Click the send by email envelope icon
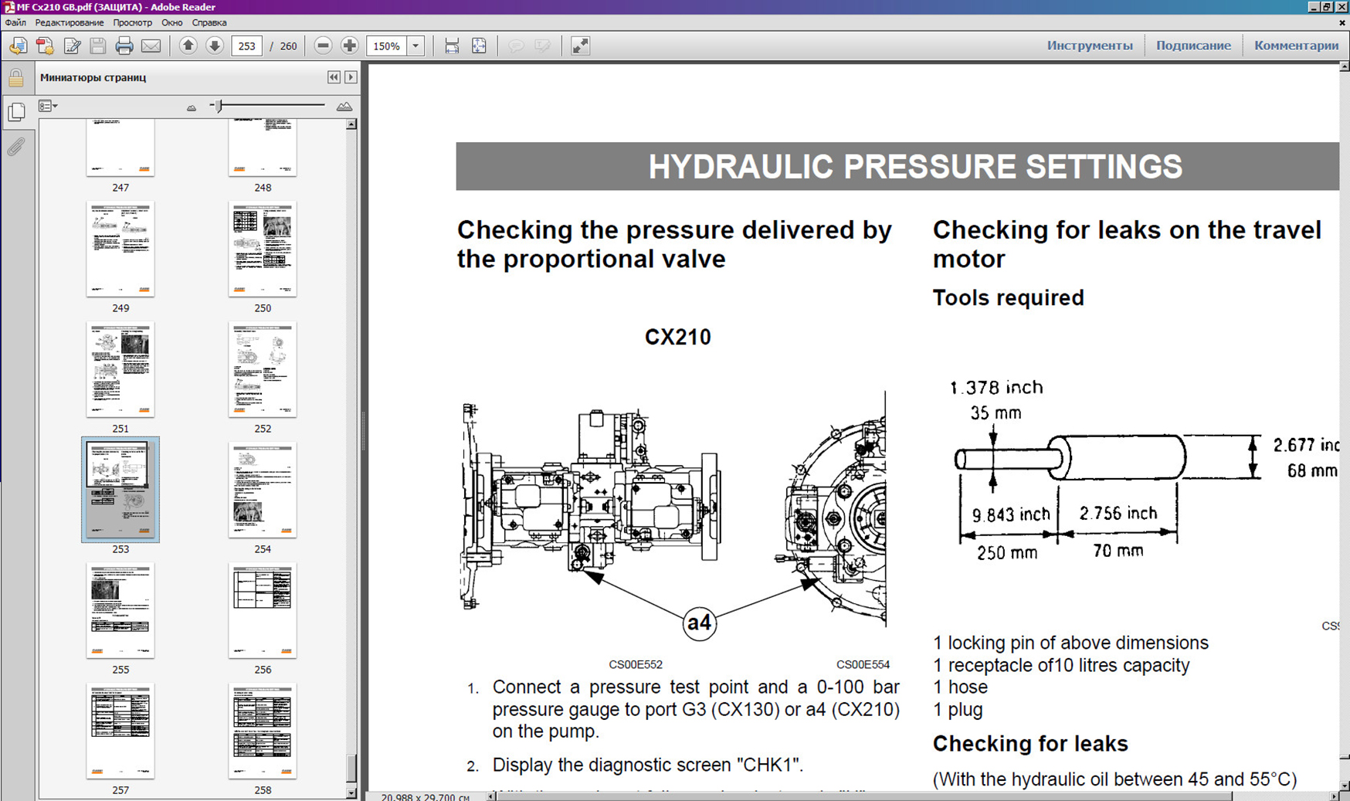 point(151,46)
